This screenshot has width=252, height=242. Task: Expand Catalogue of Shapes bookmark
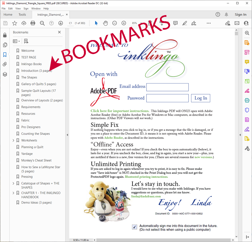click(x=13, y=183)
